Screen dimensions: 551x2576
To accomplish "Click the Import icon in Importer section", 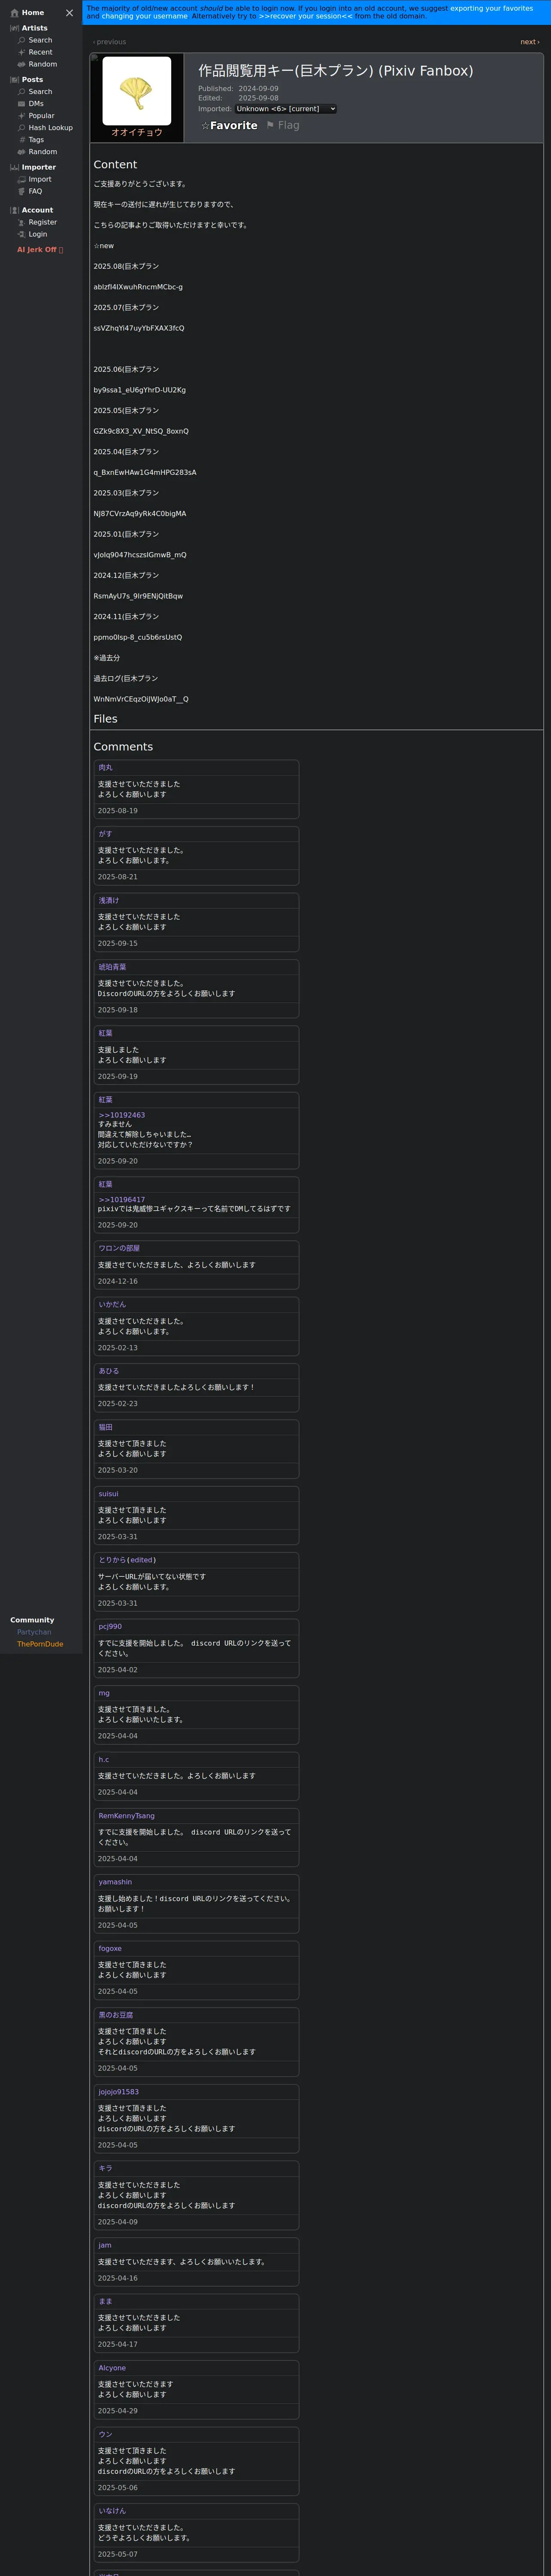I will (x=22, y=179).
